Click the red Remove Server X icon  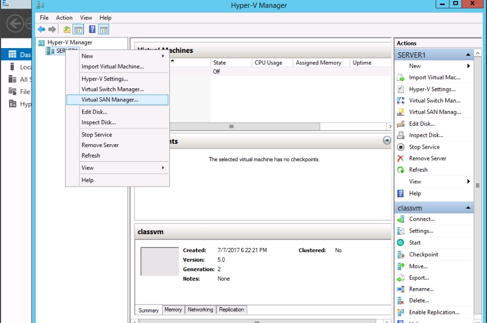401,158
